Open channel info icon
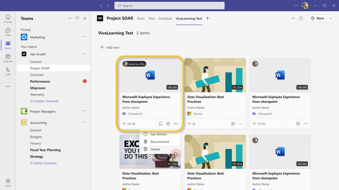This screenshot has width=339, height=190. click(x=301, y=18)
